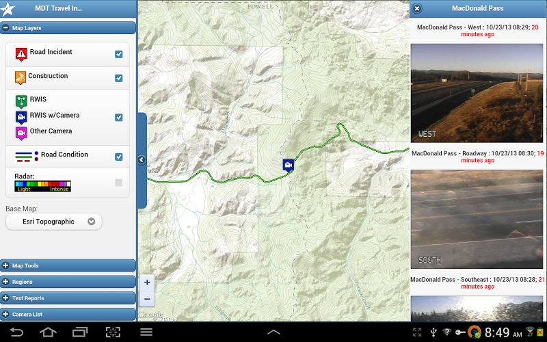Click the camera marker on the map
Viewport: 547px width, 342px height.
point(288,165)
